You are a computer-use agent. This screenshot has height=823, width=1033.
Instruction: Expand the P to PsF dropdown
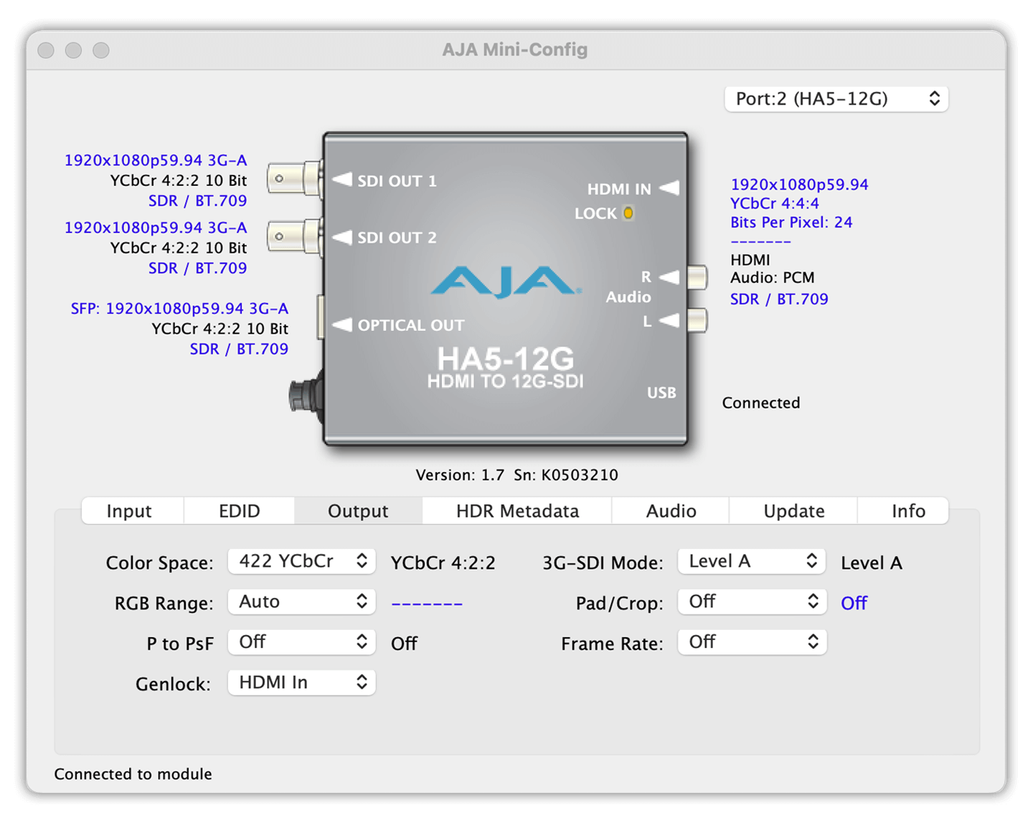[302, 642]
